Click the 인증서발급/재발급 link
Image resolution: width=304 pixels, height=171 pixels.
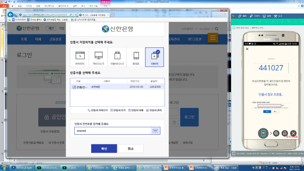click(x=33, y=142)
